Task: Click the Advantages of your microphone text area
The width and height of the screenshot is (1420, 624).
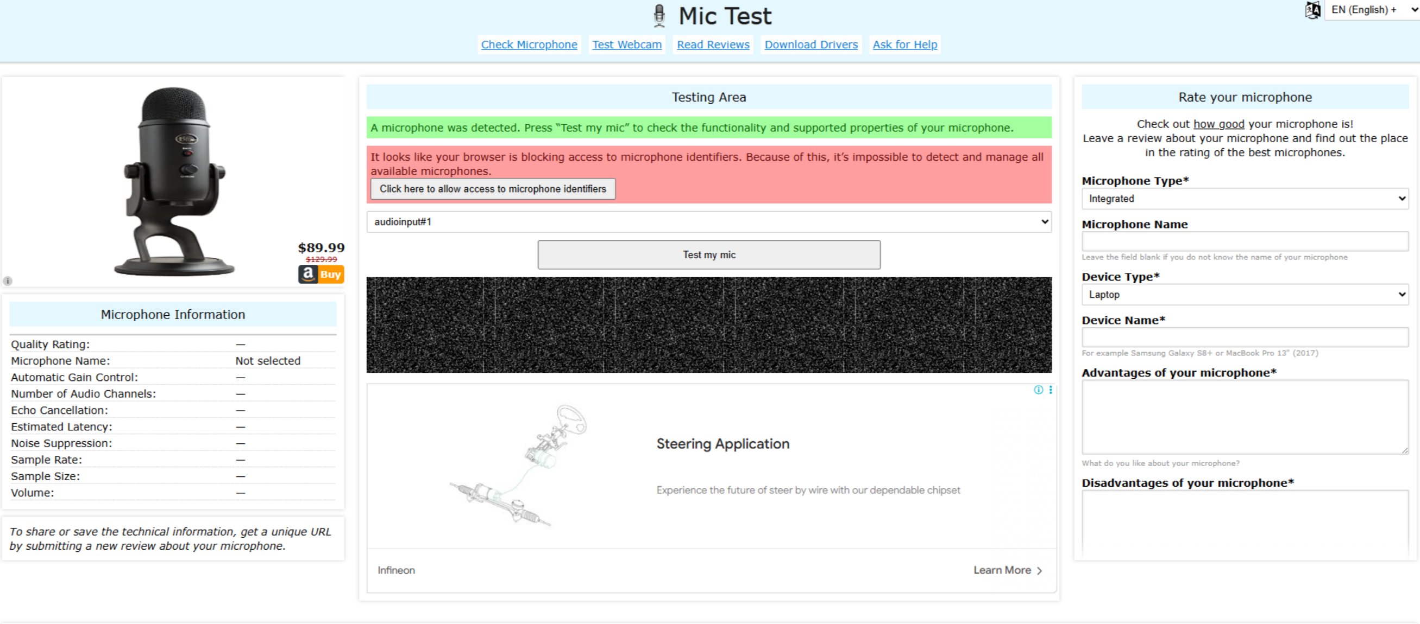Action: coord(1245,417)
